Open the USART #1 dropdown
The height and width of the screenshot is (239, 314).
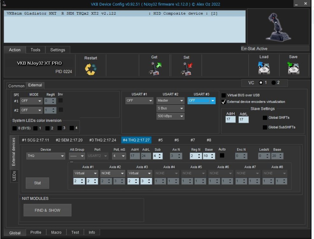[139, 101]
